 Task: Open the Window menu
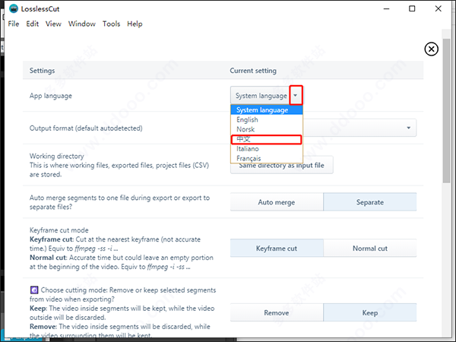[x=82, y=24]
